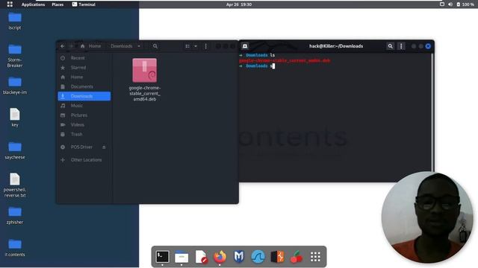Click the volume icon in system tray

point(450,4)
